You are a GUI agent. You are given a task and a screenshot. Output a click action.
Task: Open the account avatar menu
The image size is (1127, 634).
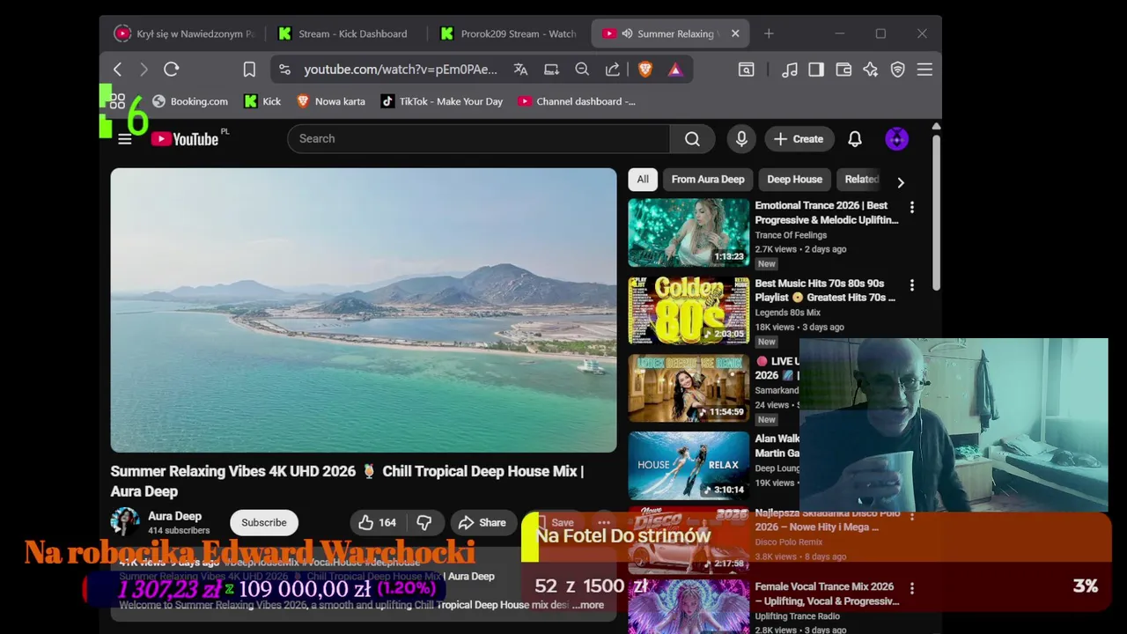click(x=896, y=139)
